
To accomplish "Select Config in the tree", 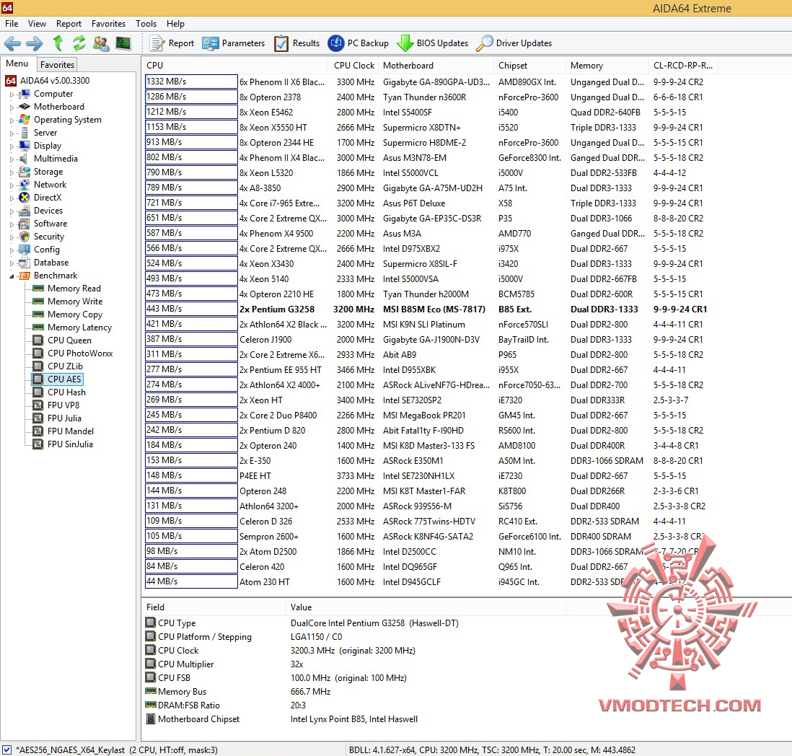I will pyautogui.click(x=46, y=250).
